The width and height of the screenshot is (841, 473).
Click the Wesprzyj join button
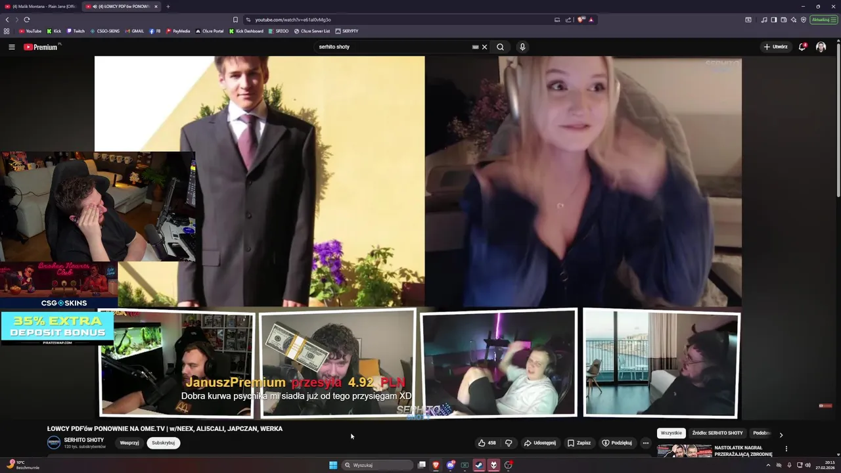point(129,443)
